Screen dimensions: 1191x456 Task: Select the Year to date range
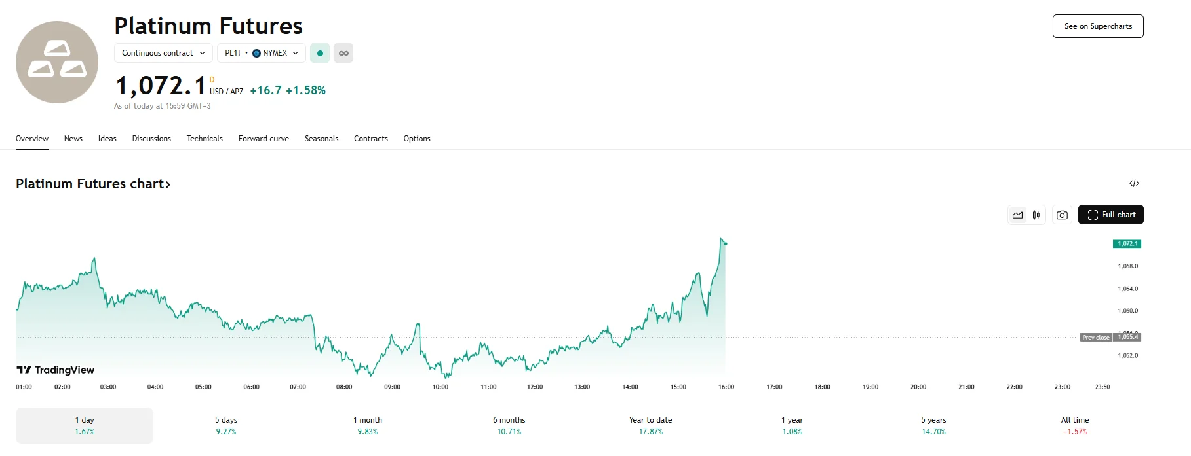[650, 425]
